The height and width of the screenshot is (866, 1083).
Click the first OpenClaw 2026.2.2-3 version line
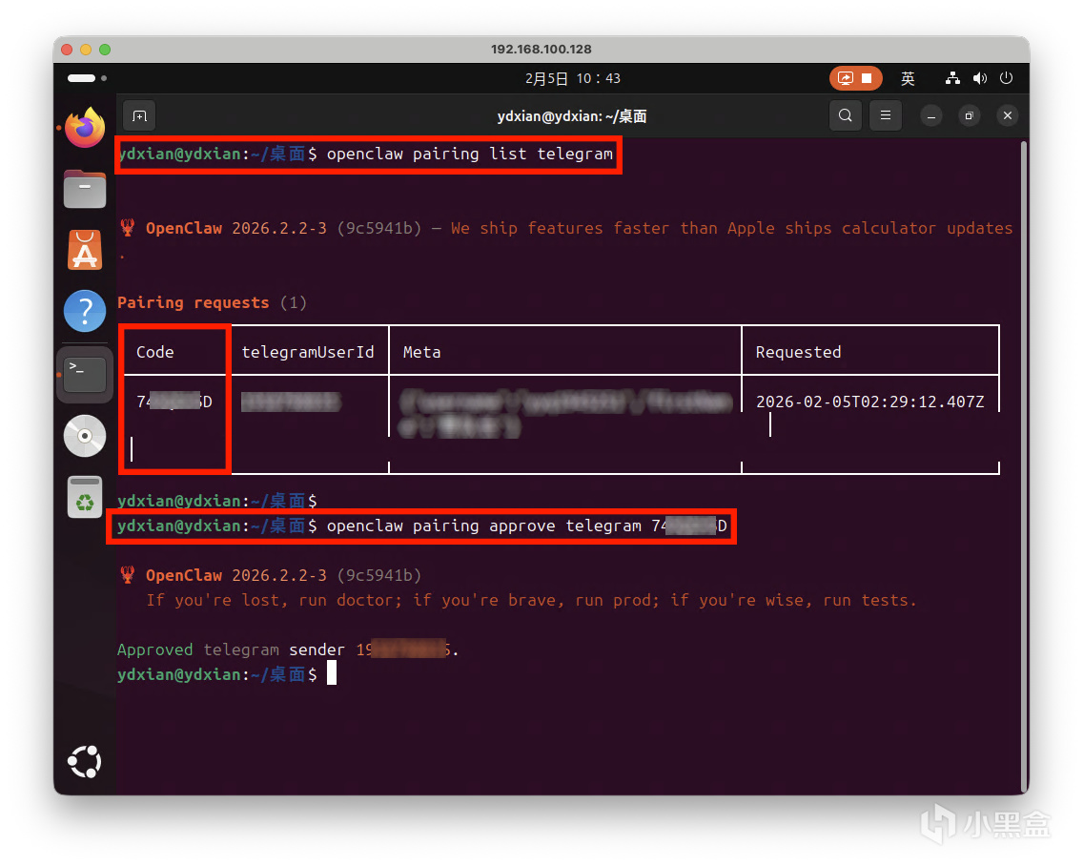coord(270,229)
